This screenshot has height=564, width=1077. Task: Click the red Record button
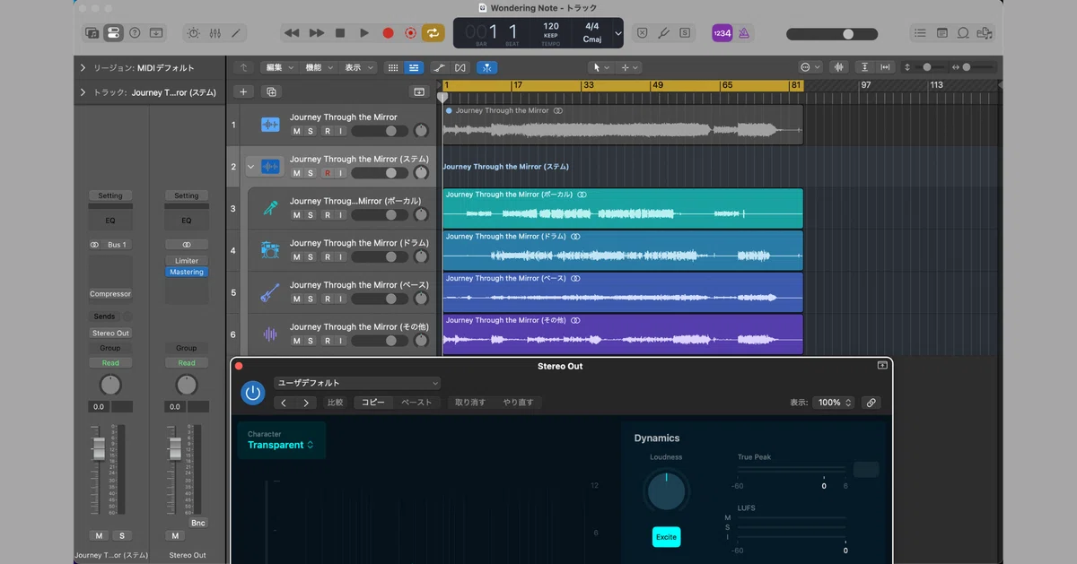pyautogui.click(x=389, y=33)
